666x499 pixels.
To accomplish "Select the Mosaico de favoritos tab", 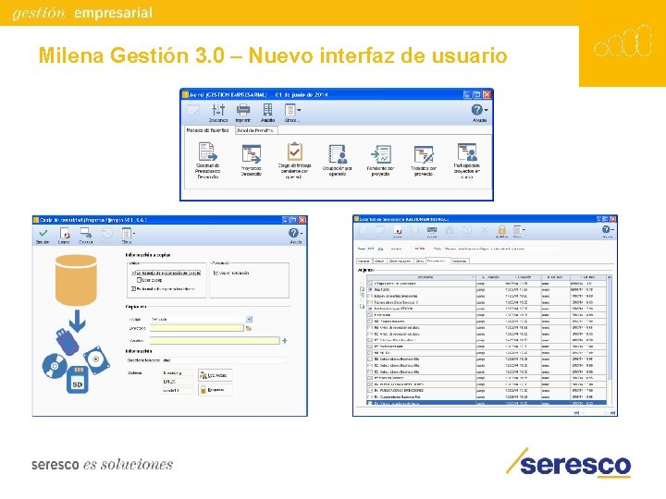I will pos(208,130).
